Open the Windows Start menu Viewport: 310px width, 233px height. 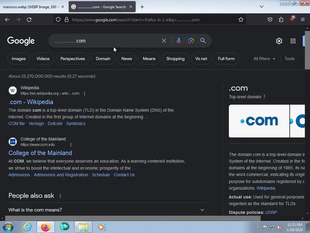[x=8, y=227]
